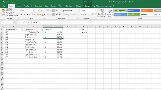161x90 pixels.
Task: Cut the selected cell
Action: pos(9,10)
